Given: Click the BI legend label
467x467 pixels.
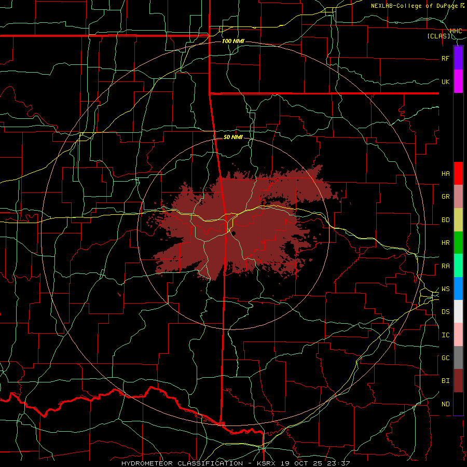Looking at the screenshot, I should tap(446, 381).
